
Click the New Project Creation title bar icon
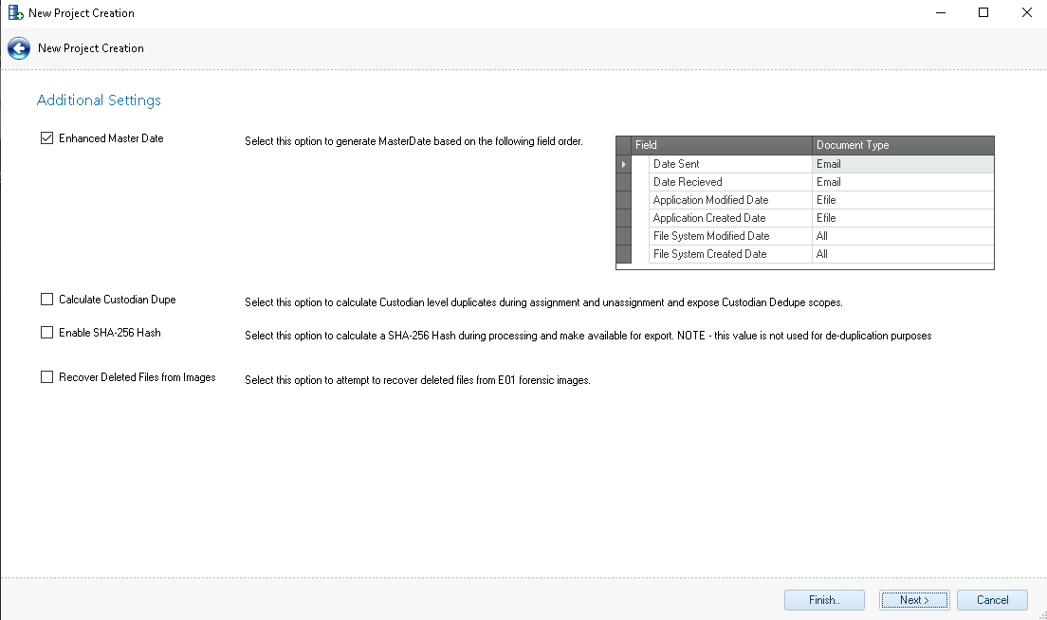point(15,13)
